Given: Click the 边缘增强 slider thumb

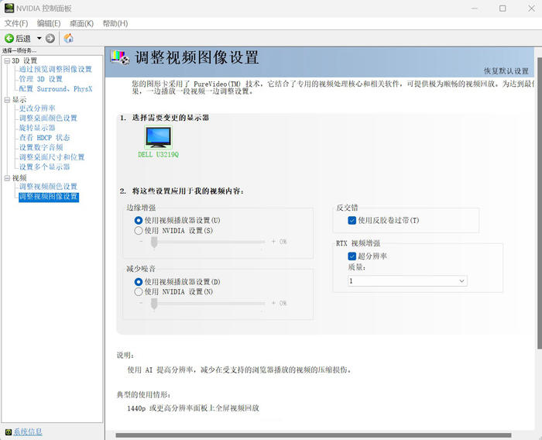Looking at the screenshot, I should click(x=154, y=242).
